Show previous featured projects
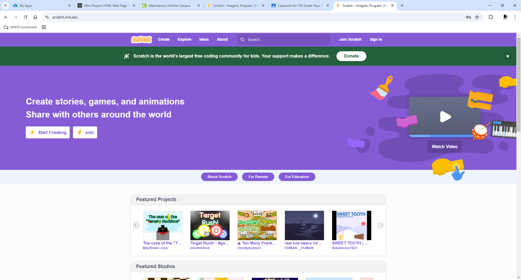 (x=136, y=225)
